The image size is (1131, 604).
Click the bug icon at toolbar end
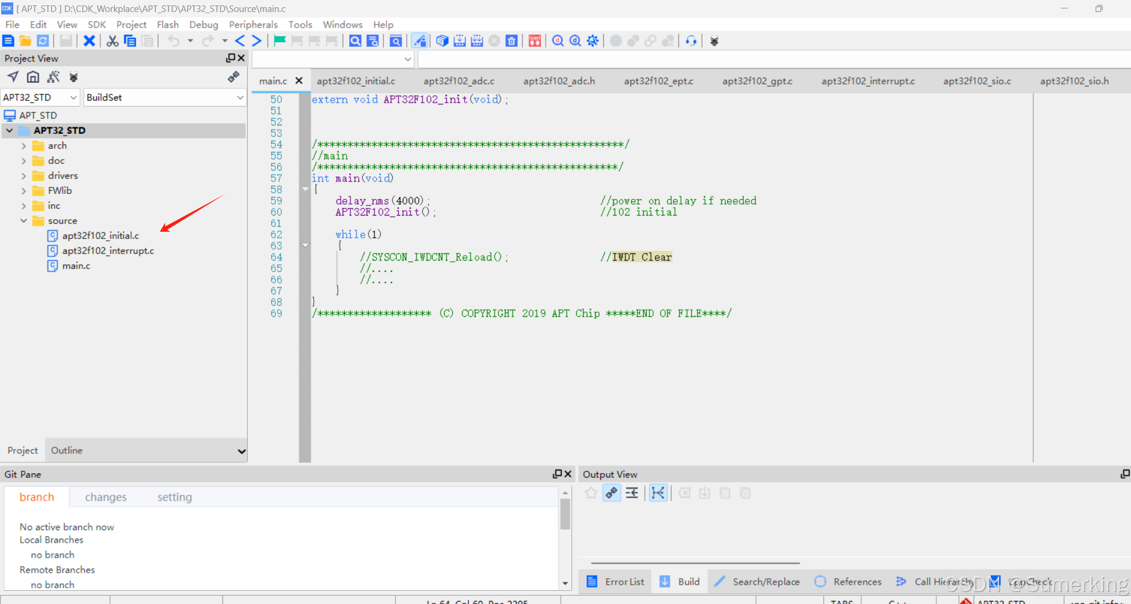[715, 41]
